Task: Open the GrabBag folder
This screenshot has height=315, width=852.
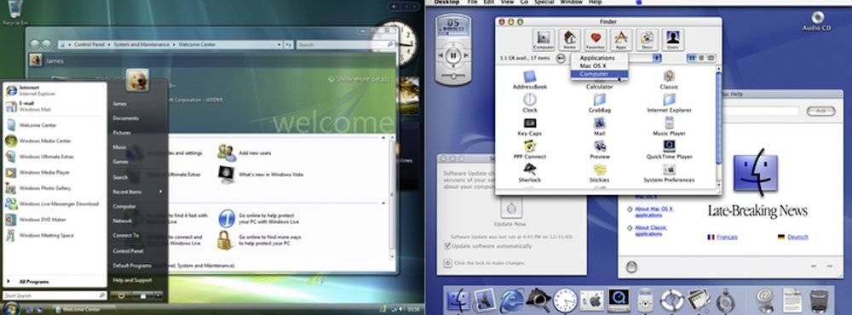Action: (x=599, y=103)
